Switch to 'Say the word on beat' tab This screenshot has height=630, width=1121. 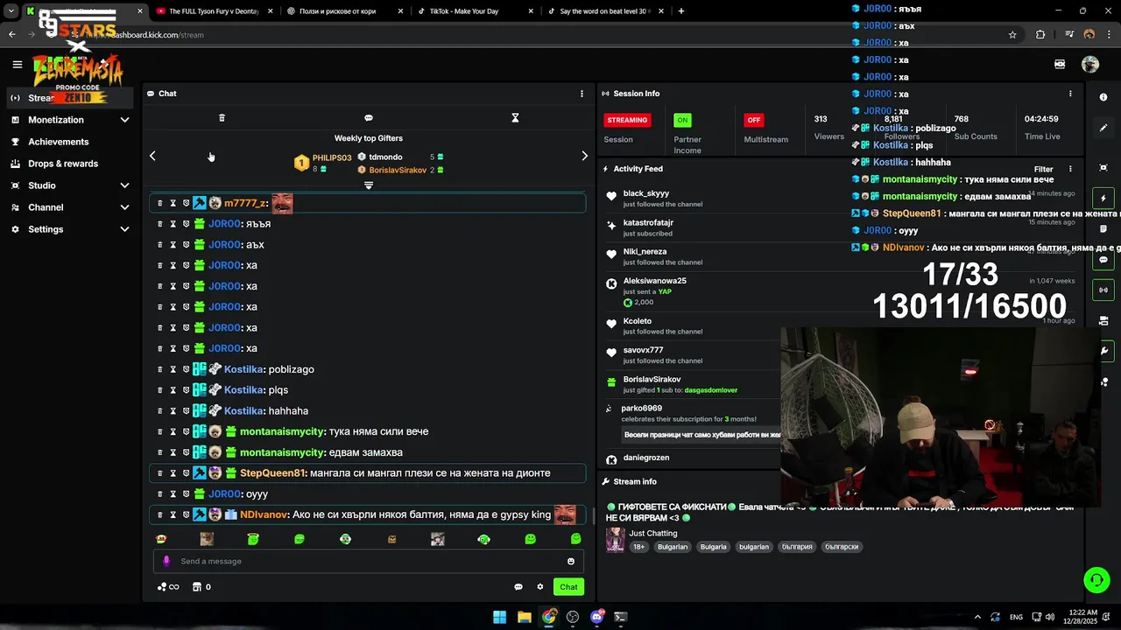[x=604, y=11]
